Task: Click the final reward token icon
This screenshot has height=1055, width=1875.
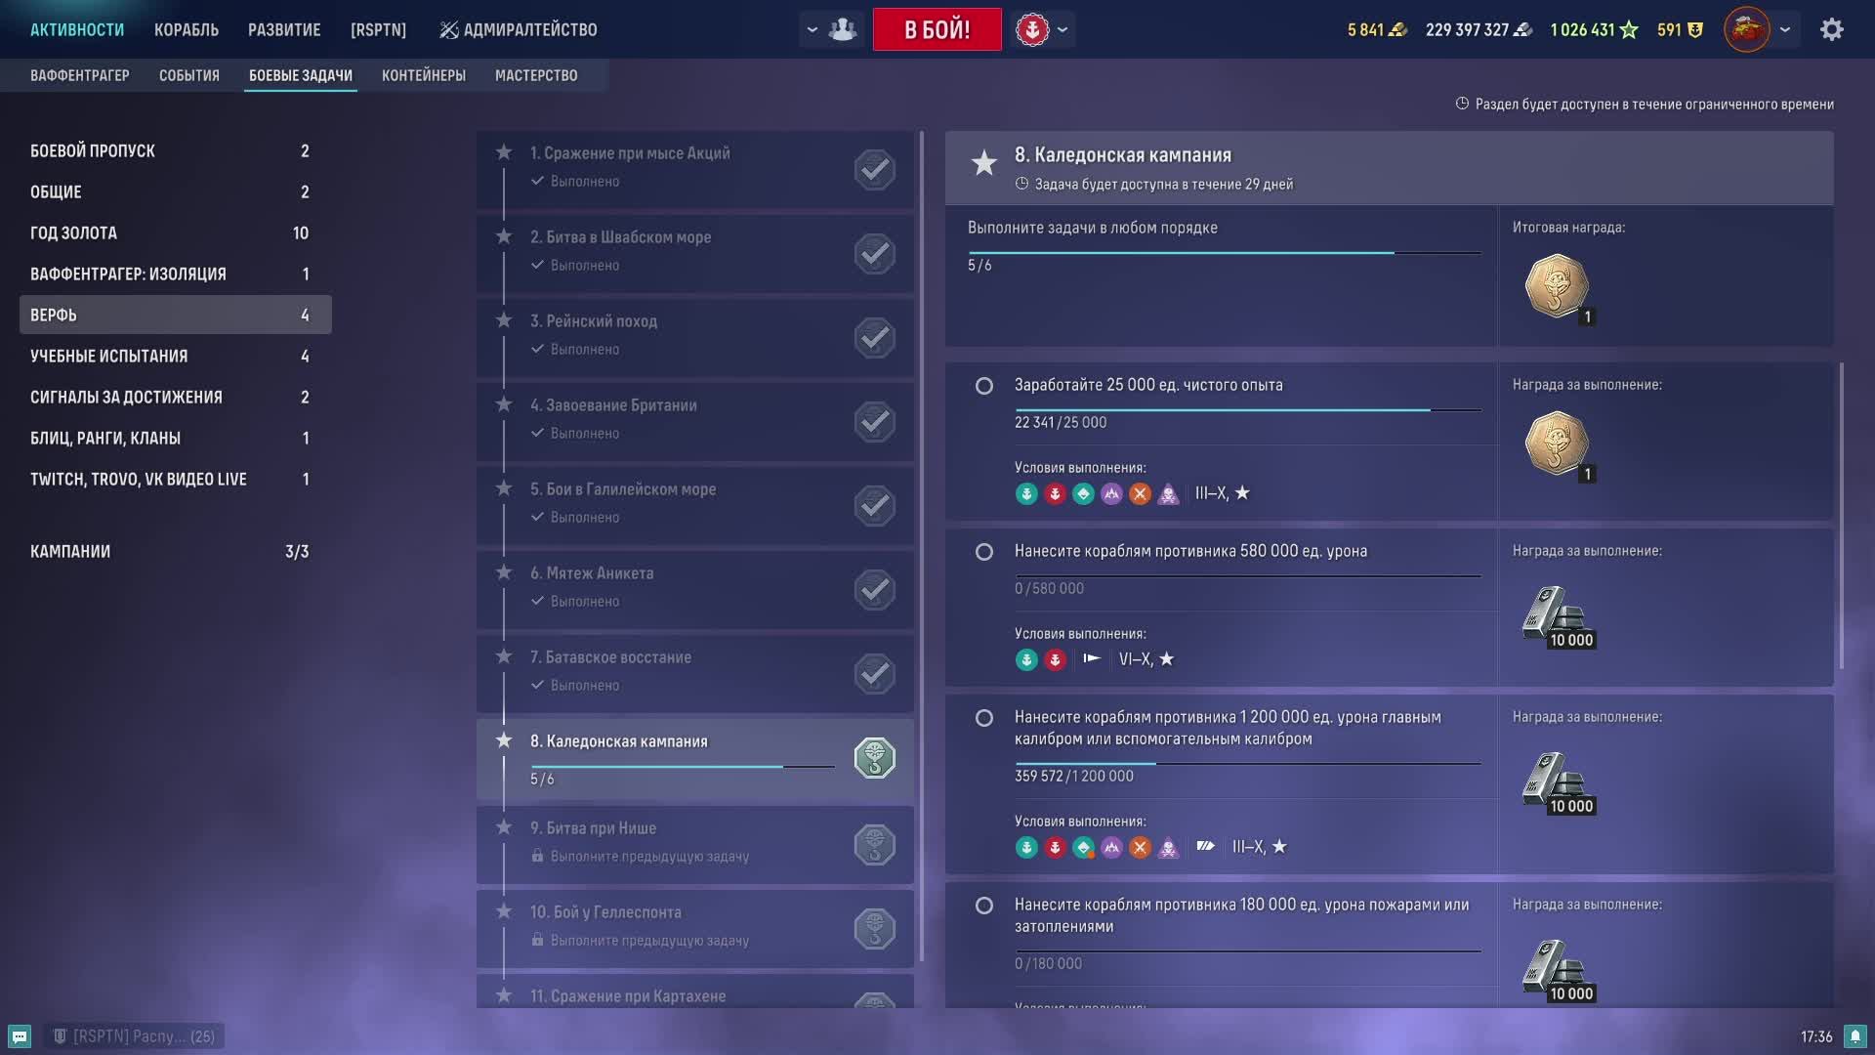Action: click(x=1556, y=286)
